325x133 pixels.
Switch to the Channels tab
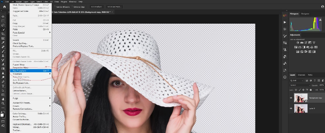click(302, 75)
